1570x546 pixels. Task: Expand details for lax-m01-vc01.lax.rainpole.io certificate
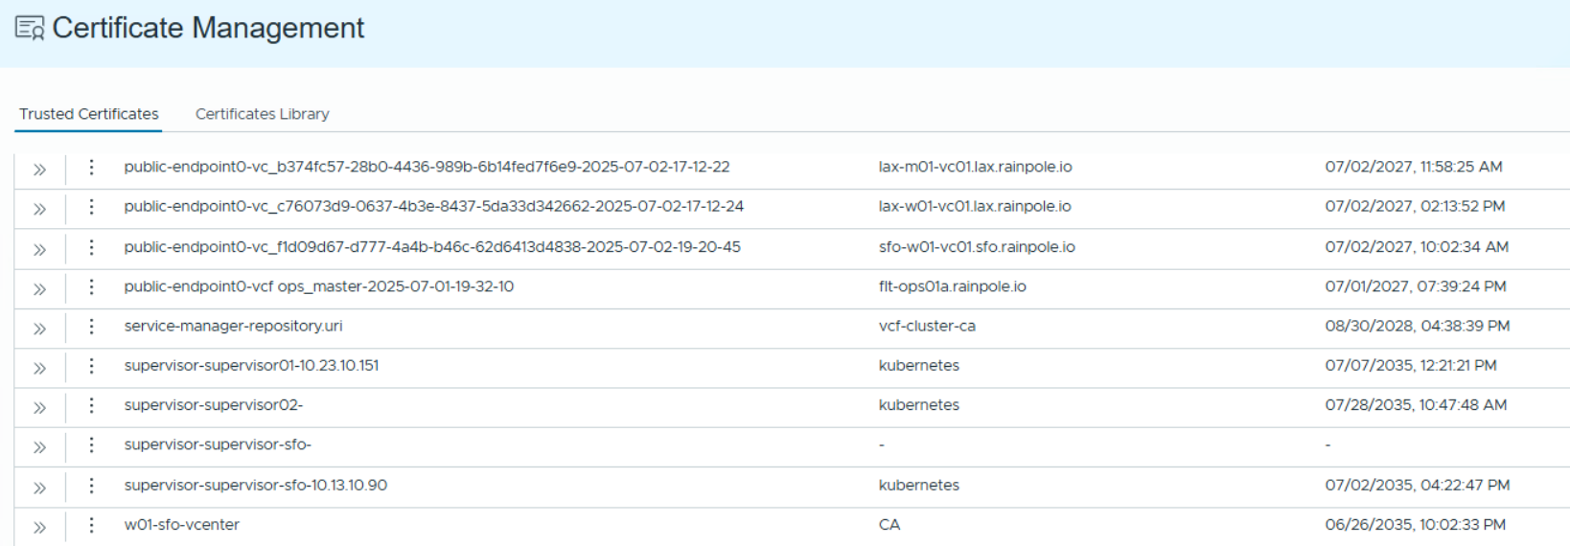pos(39,170)
